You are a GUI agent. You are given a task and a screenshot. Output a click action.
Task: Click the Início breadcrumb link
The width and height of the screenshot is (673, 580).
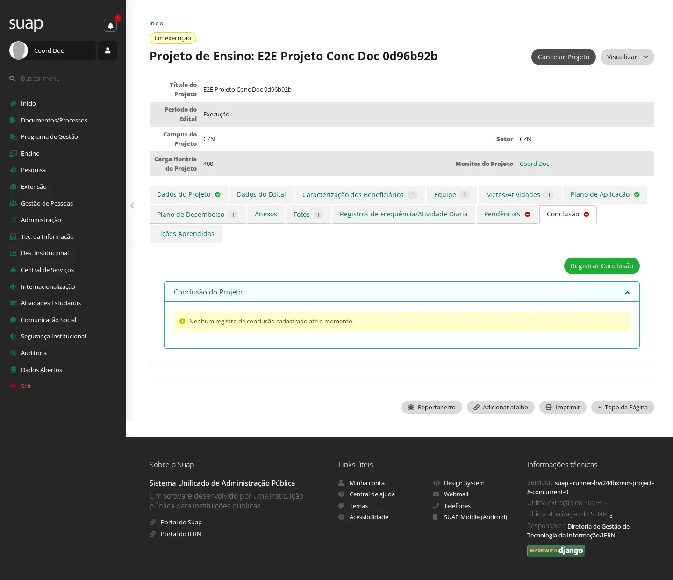click(x=156, y=23)
